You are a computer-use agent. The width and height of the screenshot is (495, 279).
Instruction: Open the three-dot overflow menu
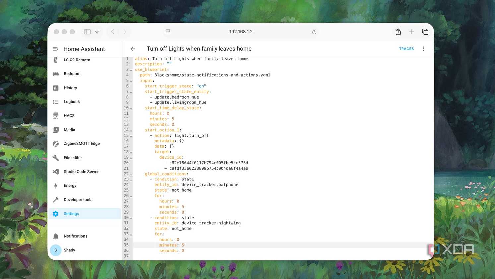423,49
